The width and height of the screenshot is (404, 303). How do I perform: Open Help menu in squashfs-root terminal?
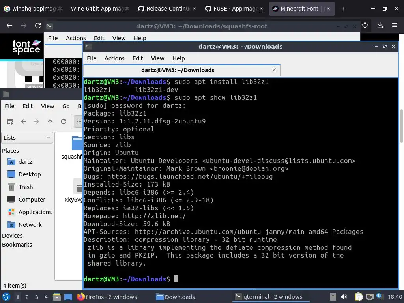point(140,38)
